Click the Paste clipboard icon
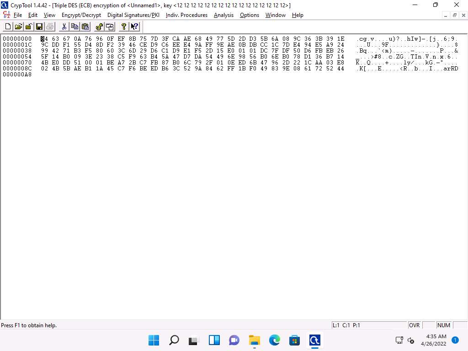The image size is (468, 351). coord(85,27)
